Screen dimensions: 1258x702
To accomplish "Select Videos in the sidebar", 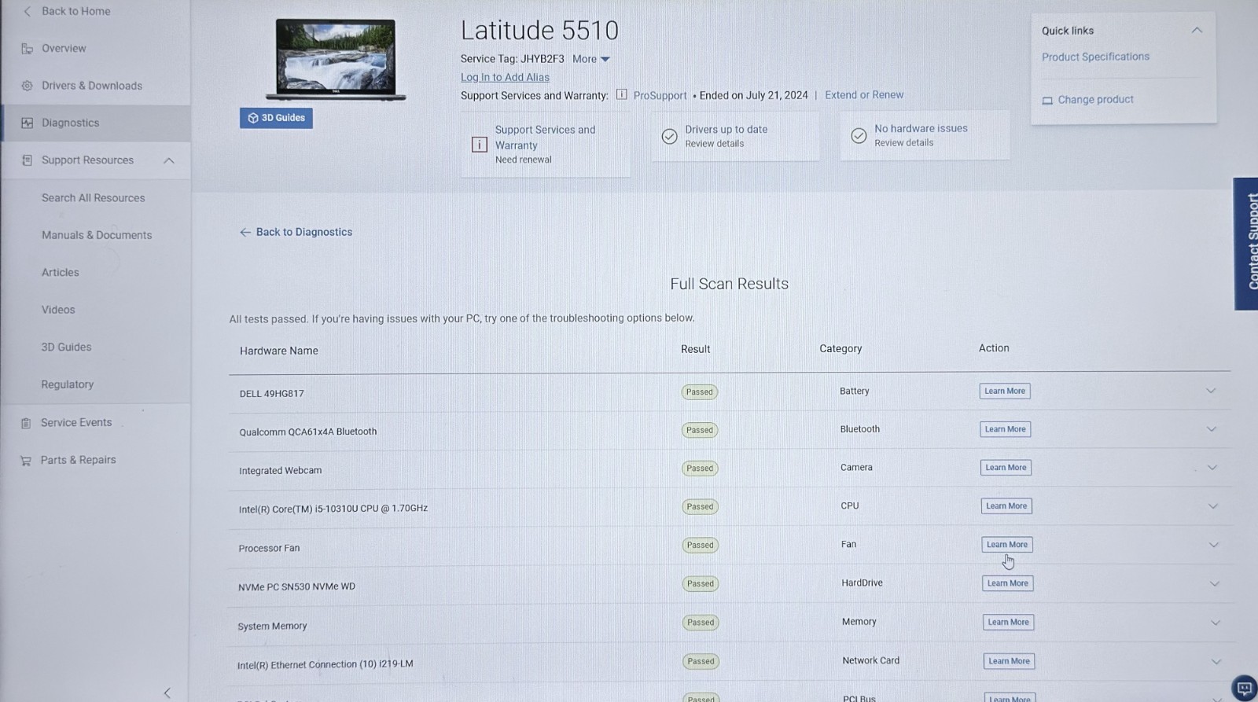I will (58, 310).
